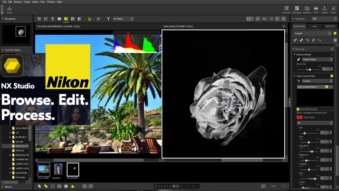Switch browser to thumbnail grid view
Screen dimensions: 339x191
click(39, 19)
